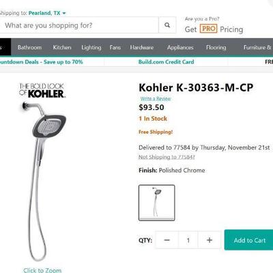Increase quantity with plus button
Screen dimensions: 273x273
210,240
